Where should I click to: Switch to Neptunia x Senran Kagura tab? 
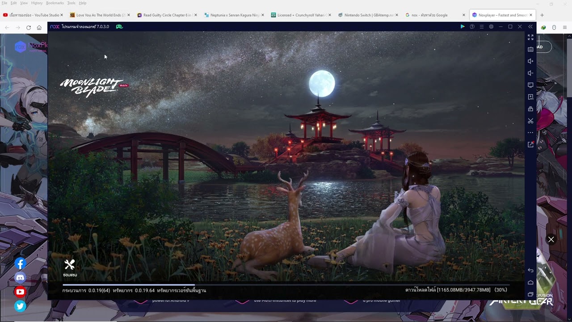[234, 15]
